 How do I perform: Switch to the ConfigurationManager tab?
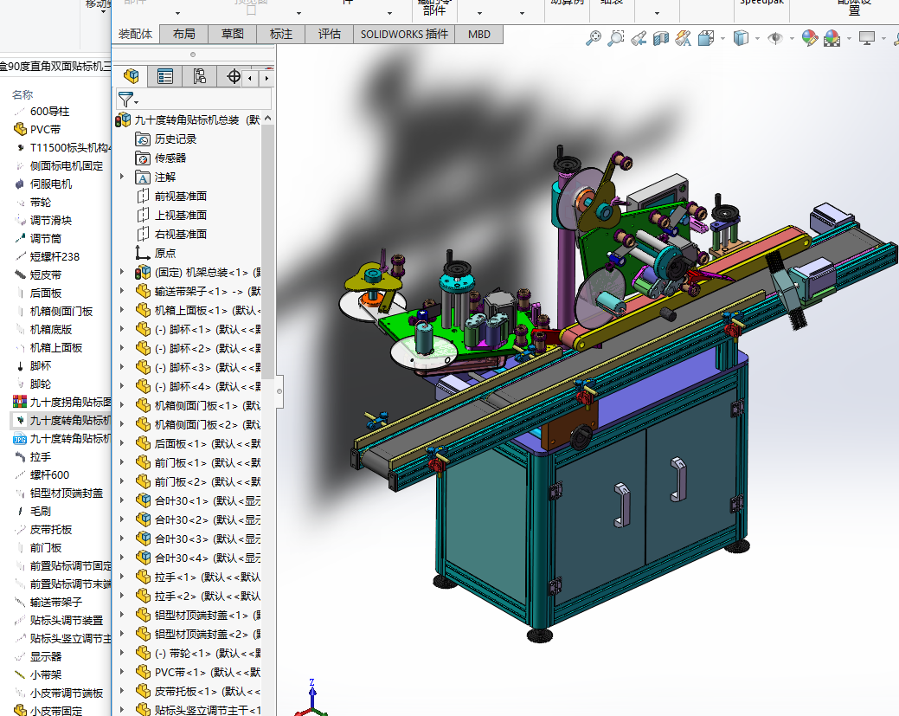click(x=200, y=76)
